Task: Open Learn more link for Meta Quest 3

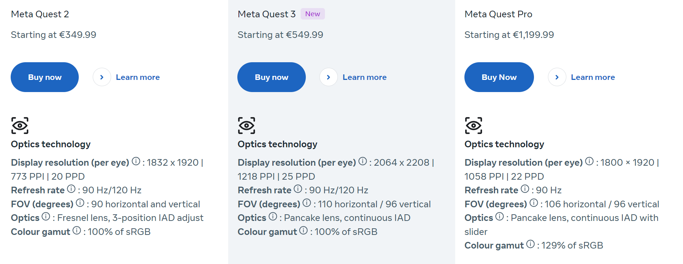Action: tap(364, 77)
